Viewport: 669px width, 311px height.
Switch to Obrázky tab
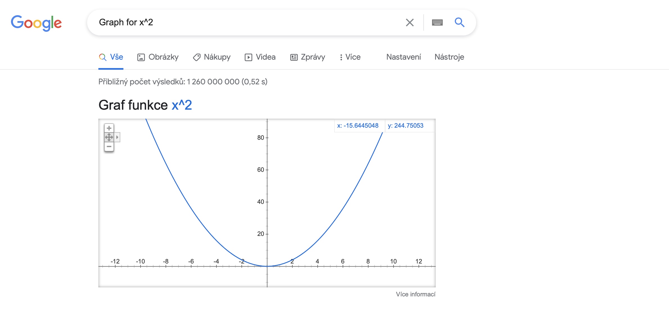158,57
